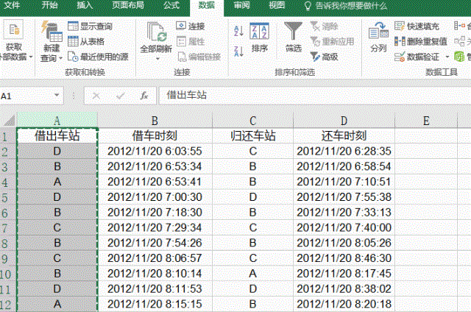Click the Name Box showing A1
Viewport: 471px width, 312px height.
[29, 96]
